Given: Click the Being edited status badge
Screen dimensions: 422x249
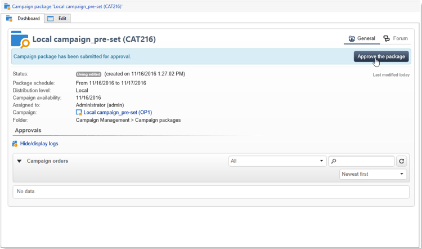Looking at the screenshot, I should click(88, 74).
